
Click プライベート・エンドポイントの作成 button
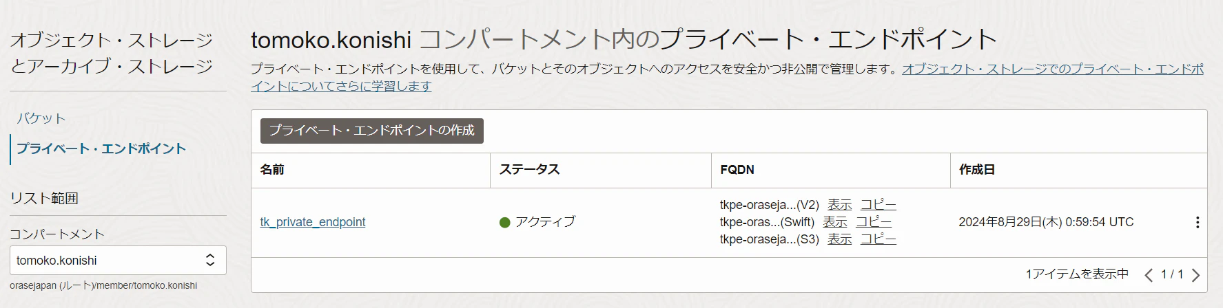372,131
